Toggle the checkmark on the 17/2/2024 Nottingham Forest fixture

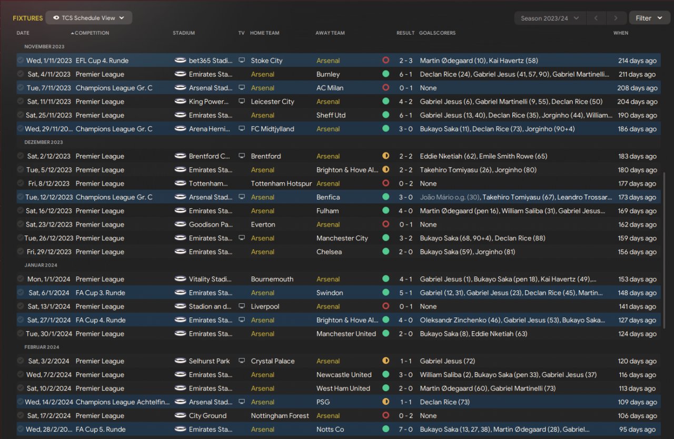click(21, 416)
